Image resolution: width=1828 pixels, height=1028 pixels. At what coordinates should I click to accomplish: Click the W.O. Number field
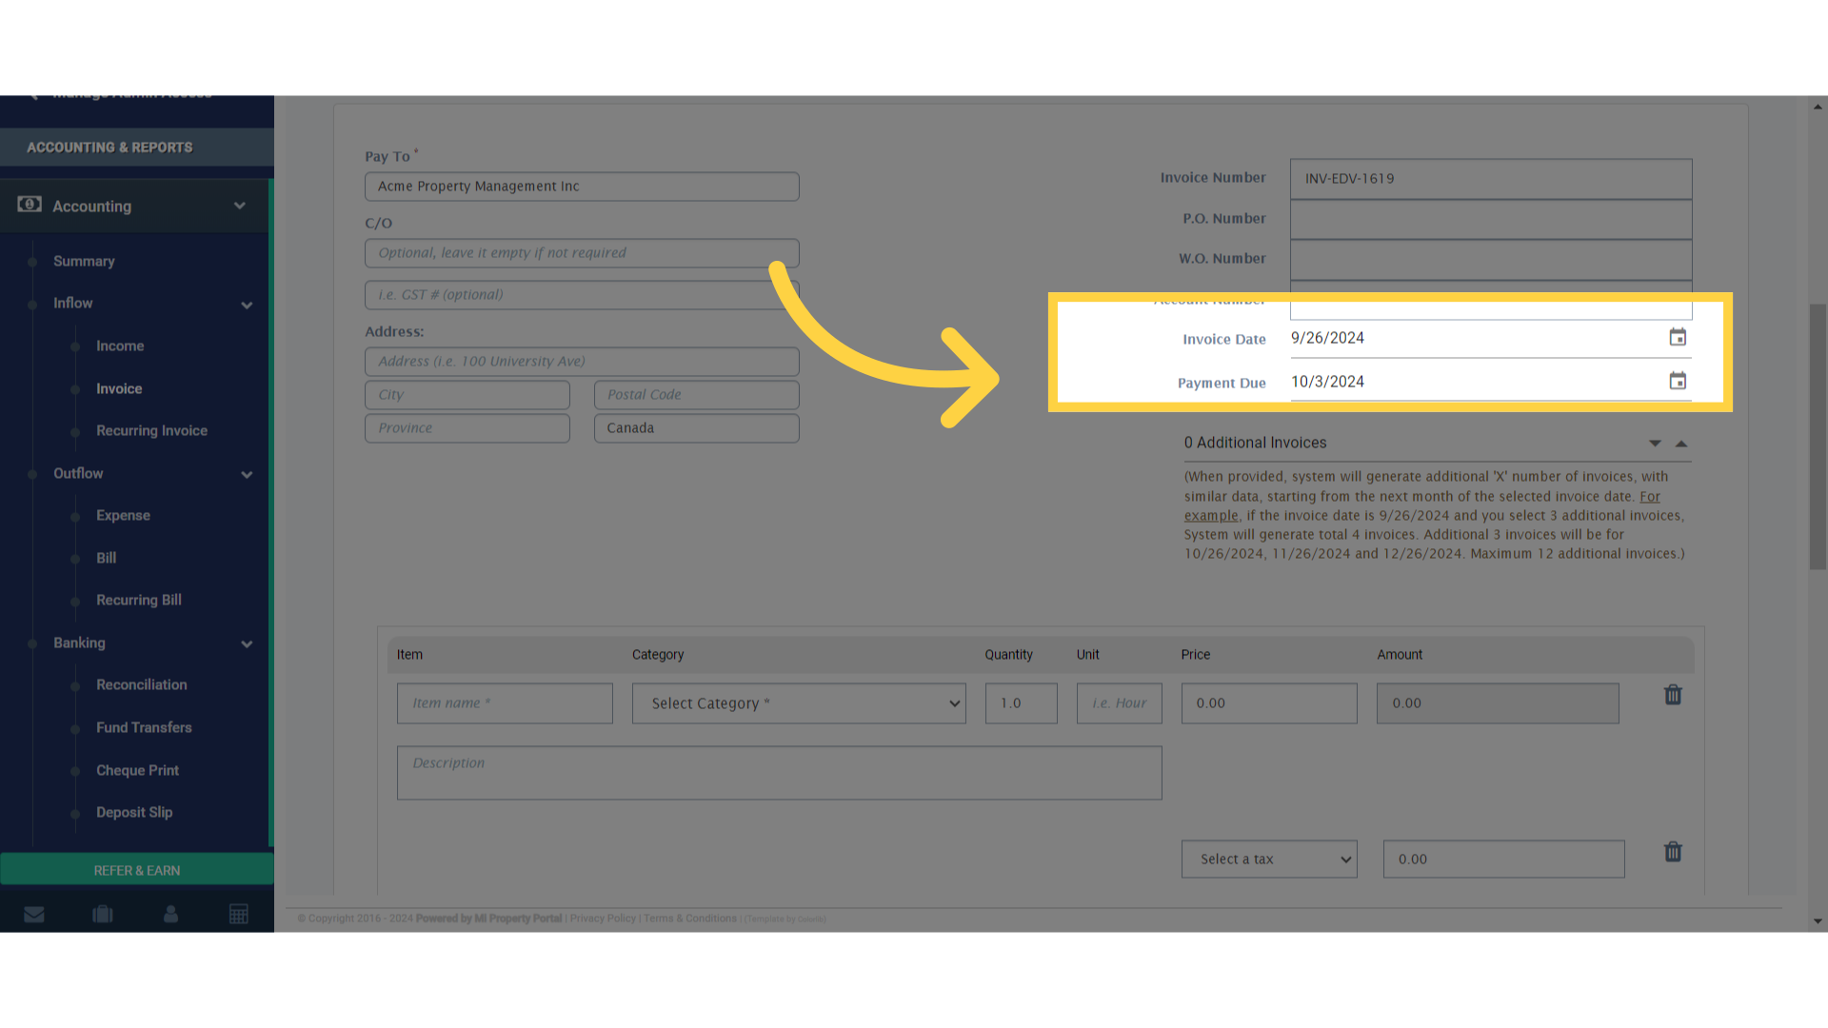1491,260
